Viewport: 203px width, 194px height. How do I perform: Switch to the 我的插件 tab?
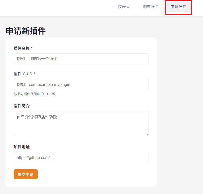pos(150,7)
